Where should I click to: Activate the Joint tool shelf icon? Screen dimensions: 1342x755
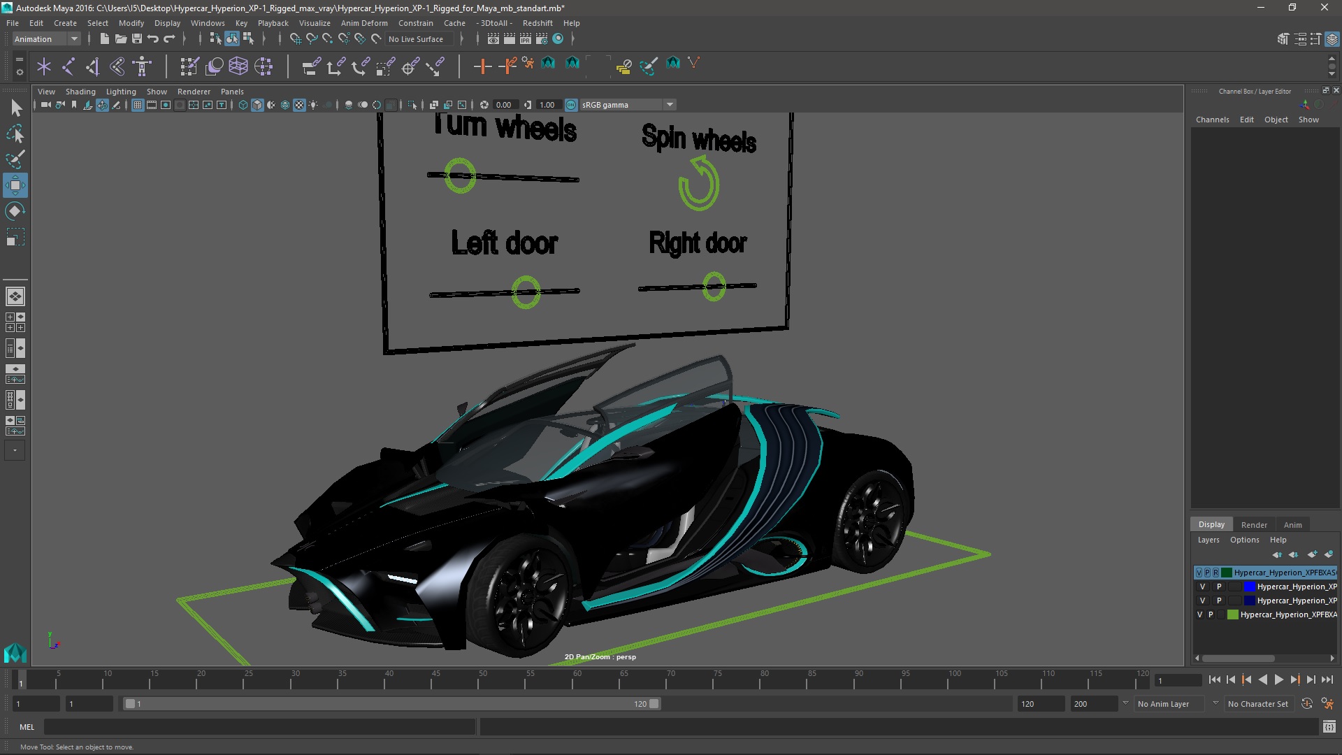(68, 66)
